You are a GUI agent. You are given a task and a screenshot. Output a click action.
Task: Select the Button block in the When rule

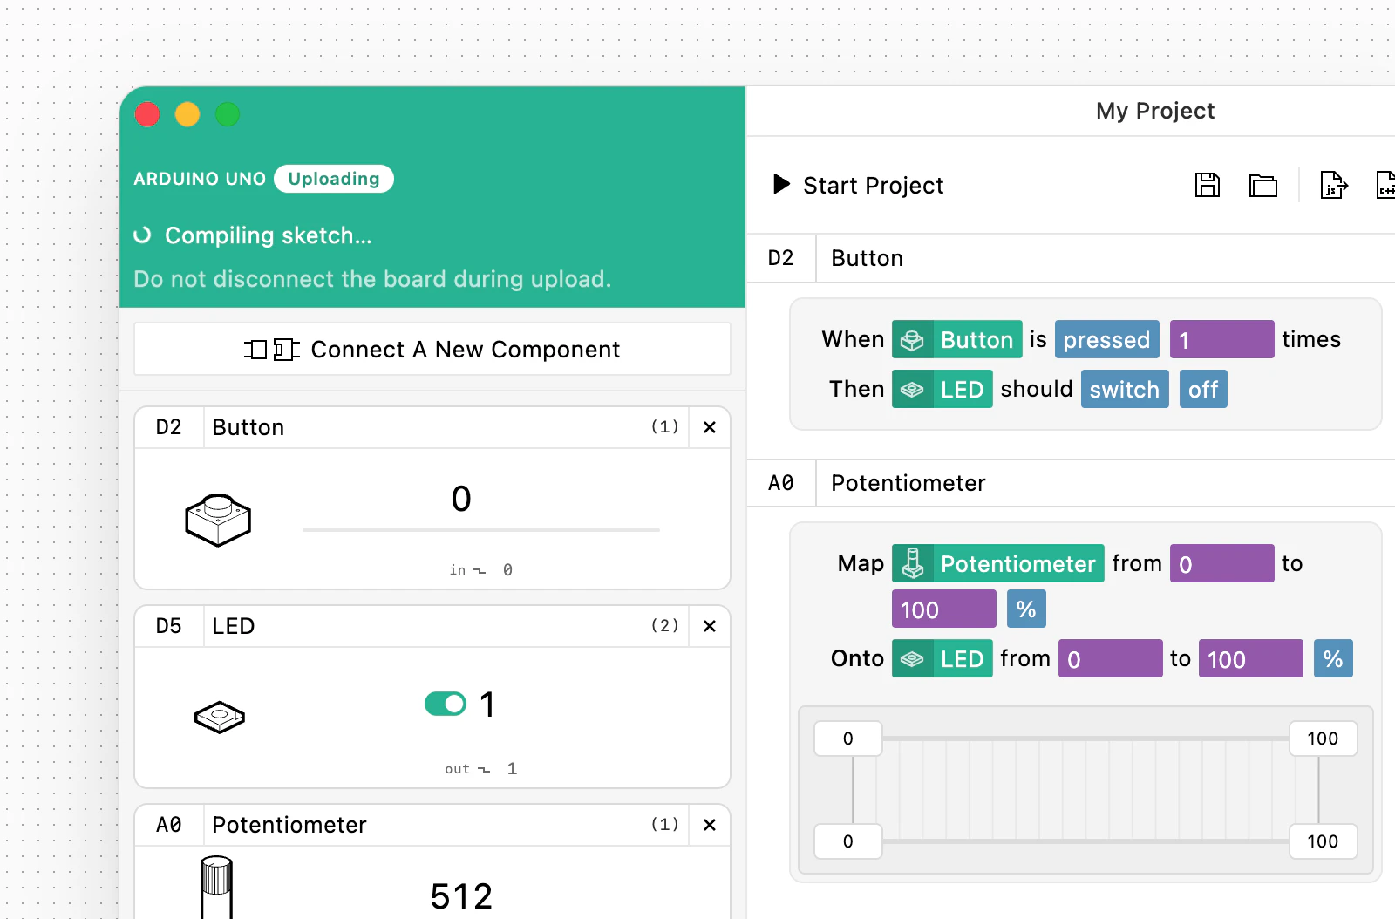[957, 339]
